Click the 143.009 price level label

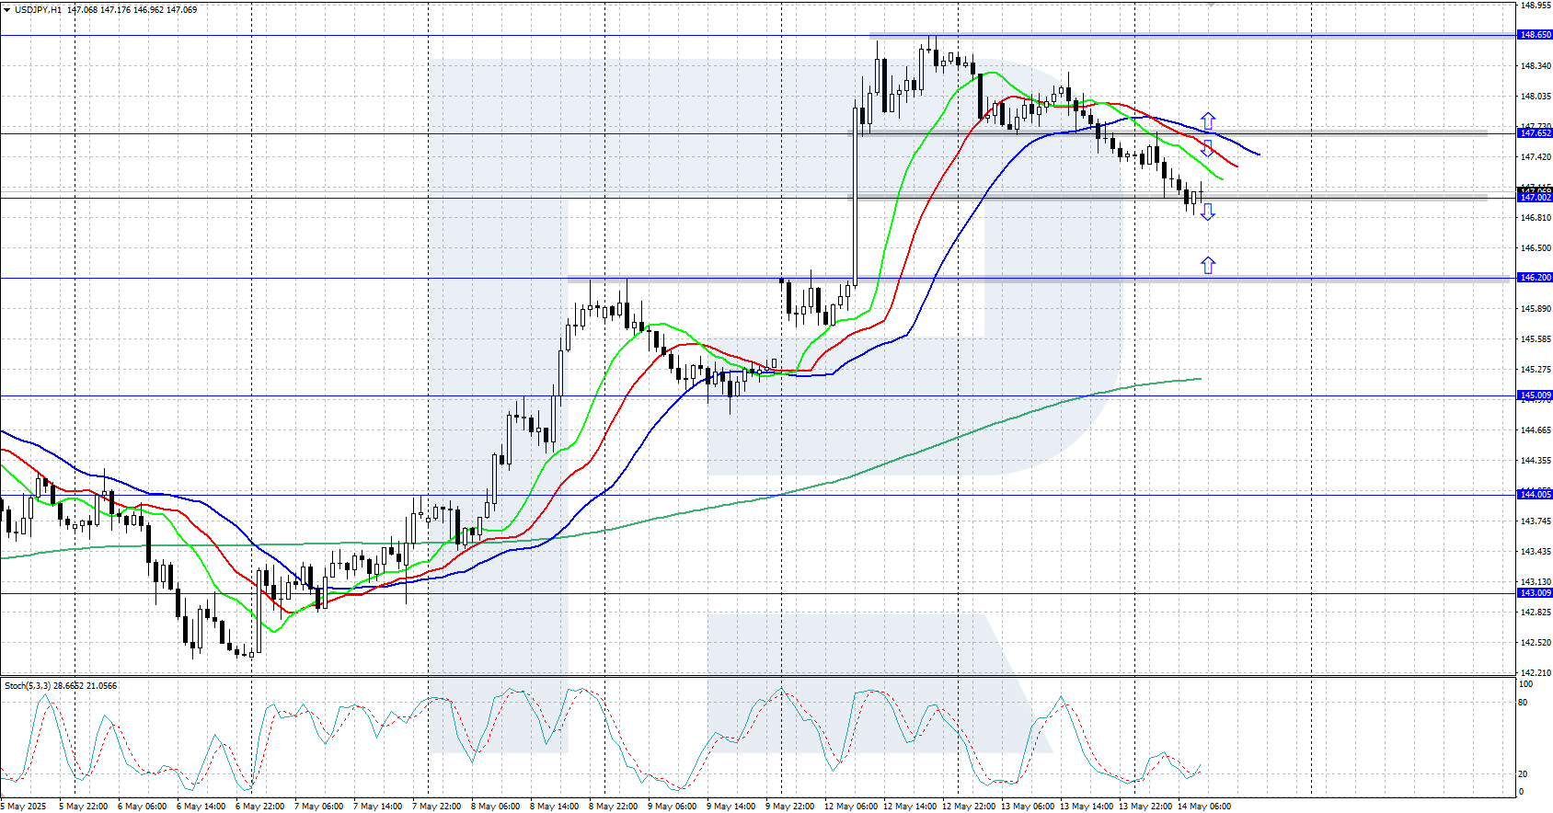click(x=1535, y=593)
